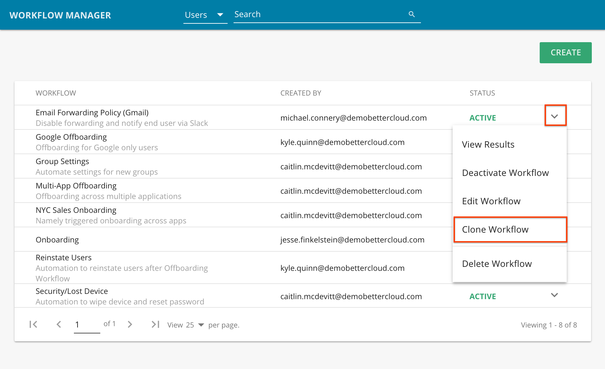The width and height of the screenshot is (605, 369).
Task: Sort by CREATED BY column header
Action: (301, 93)
